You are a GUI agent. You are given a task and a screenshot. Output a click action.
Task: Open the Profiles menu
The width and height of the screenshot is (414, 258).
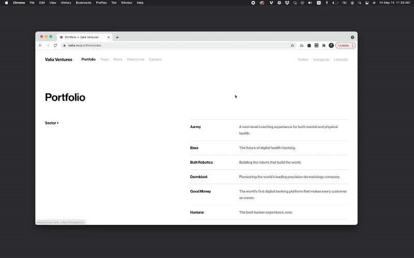coord(101,3)
